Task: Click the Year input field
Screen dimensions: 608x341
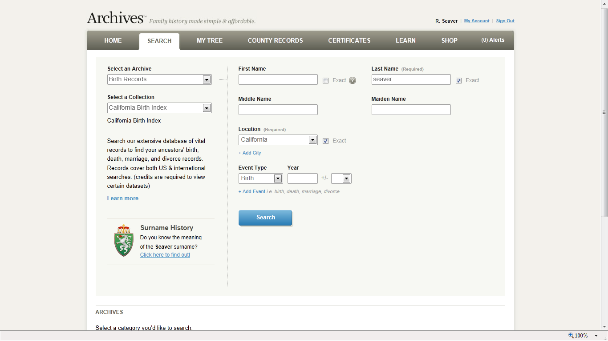Action: click(302, 178)
